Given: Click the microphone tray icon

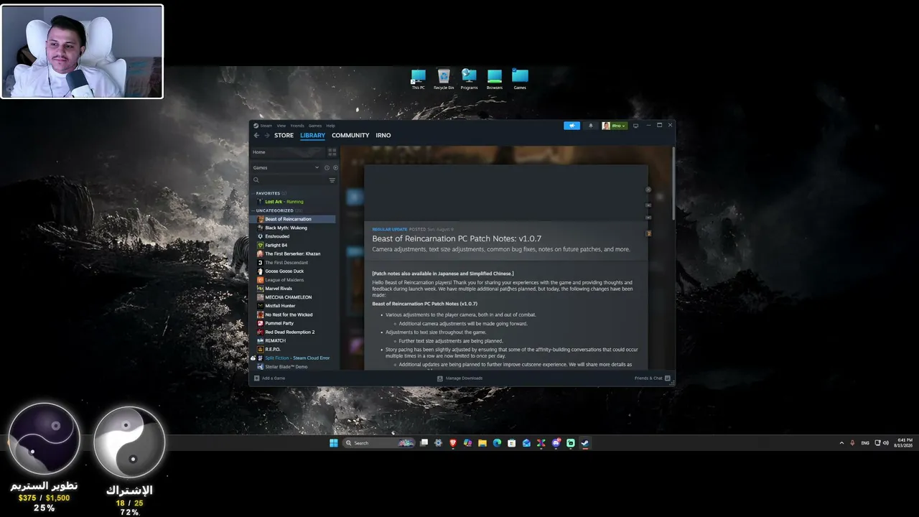Looking at the screenshot, I should (x=852, y=443).
